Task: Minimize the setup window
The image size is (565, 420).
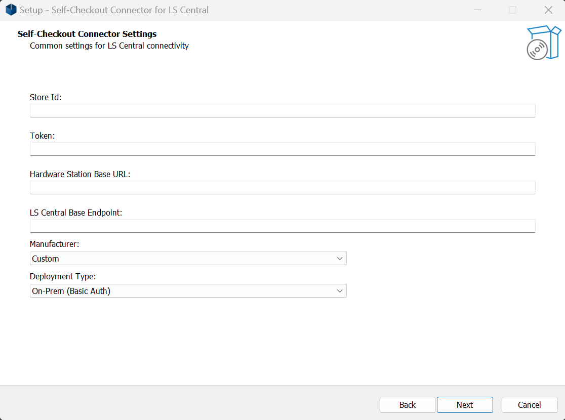Action: click(x=477, y=10)
